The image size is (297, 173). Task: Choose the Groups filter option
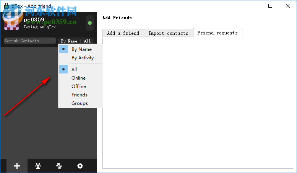pos(81,103)
